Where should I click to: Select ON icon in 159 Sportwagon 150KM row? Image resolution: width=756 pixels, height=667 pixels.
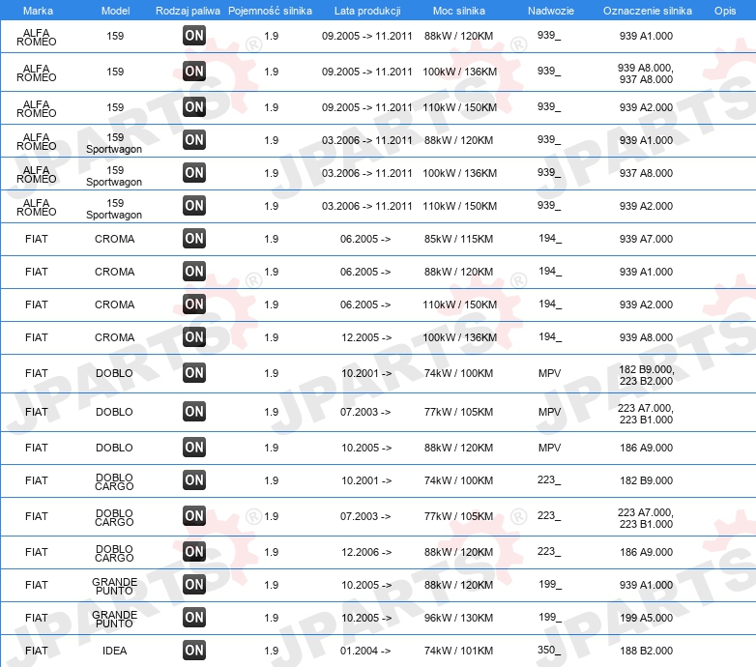(194, 205)
